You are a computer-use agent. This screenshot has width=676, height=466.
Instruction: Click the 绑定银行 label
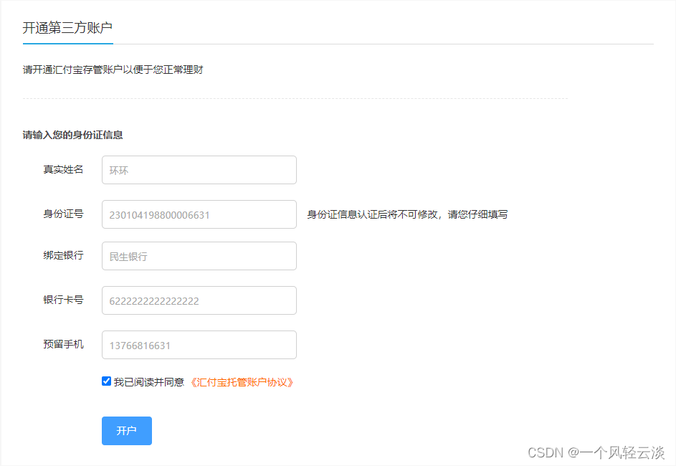63,255
